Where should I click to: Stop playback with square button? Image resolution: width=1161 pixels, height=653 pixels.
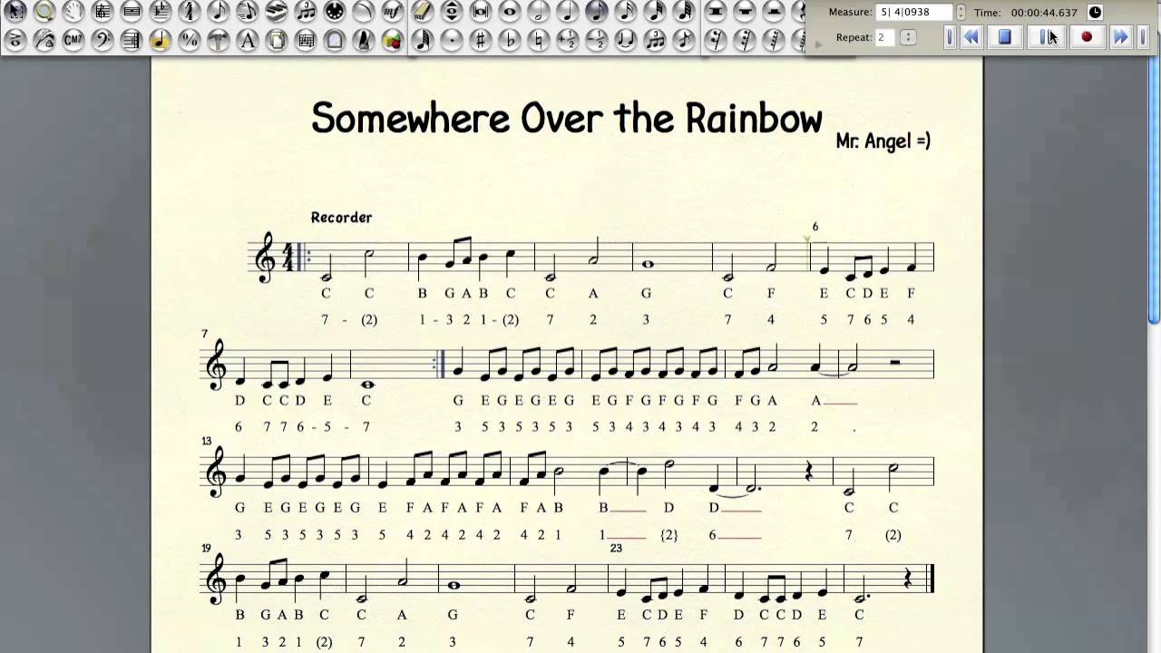1004,37
